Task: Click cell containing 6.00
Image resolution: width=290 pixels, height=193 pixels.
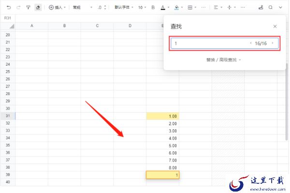Action: pos(162,153)
